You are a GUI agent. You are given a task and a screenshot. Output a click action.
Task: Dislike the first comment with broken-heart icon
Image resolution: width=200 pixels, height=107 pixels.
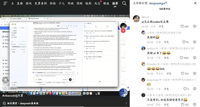click(194, 26)
